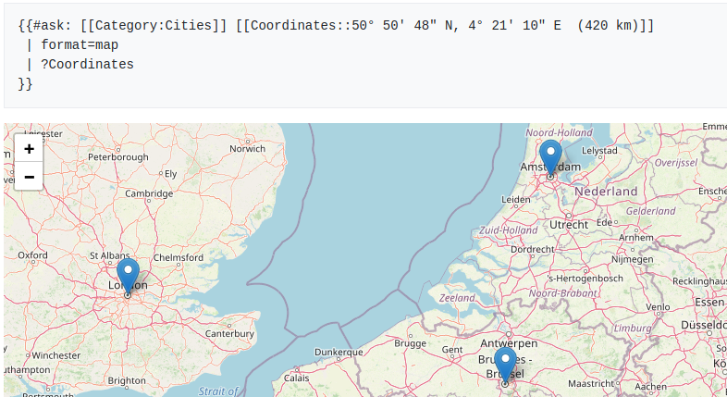727x397 pixels.
Task: Click the Norwich city label
Action: pos(248,149)
